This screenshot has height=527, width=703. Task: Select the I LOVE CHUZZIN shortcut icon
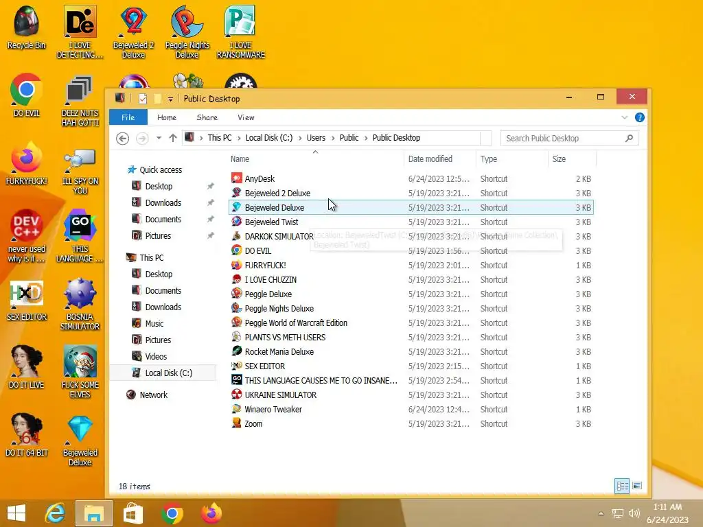click(236, 279)
